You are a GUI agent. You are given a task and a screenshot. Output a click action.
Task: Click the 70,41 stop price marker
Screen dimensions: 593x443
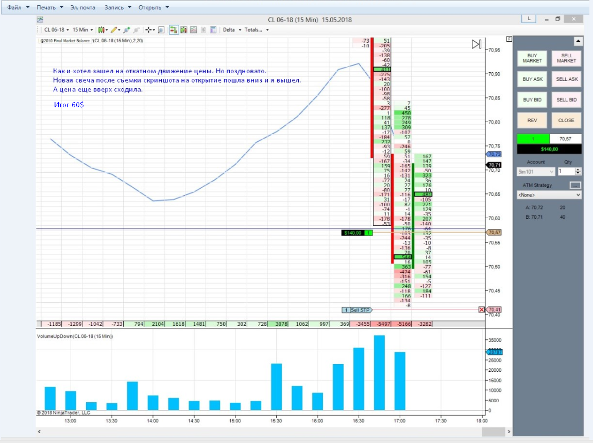pyautogui.click(x=494, y=310)
